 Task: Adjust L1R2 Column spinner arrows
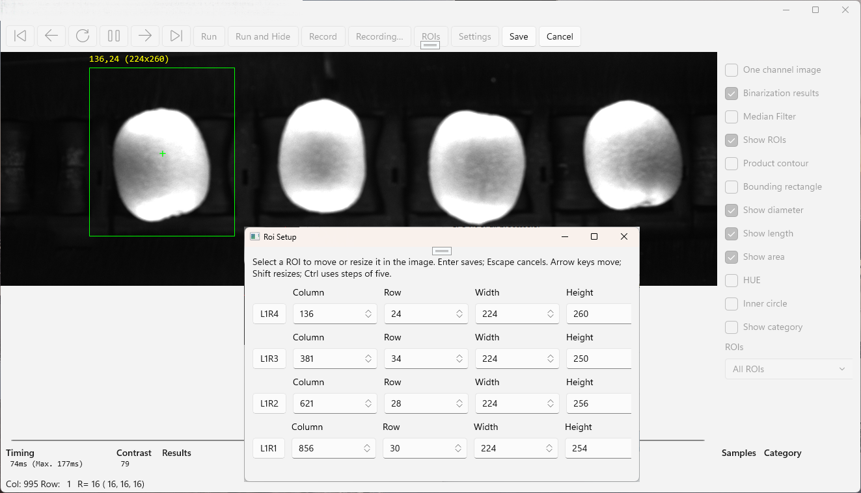368,403
